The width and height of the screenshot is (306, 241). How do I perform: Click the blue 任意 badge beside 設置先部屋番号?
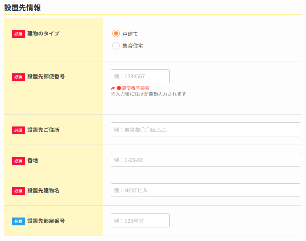19,221
